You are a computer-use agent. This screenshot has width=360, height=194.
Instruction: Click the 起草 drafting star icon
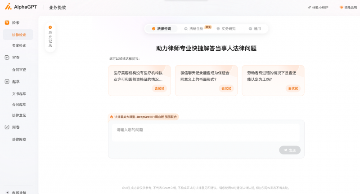click(x=7, y=82)
